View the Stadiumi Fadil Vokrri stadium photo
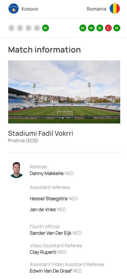The height and width of the screenshot is (279, 127). point(64,92)
